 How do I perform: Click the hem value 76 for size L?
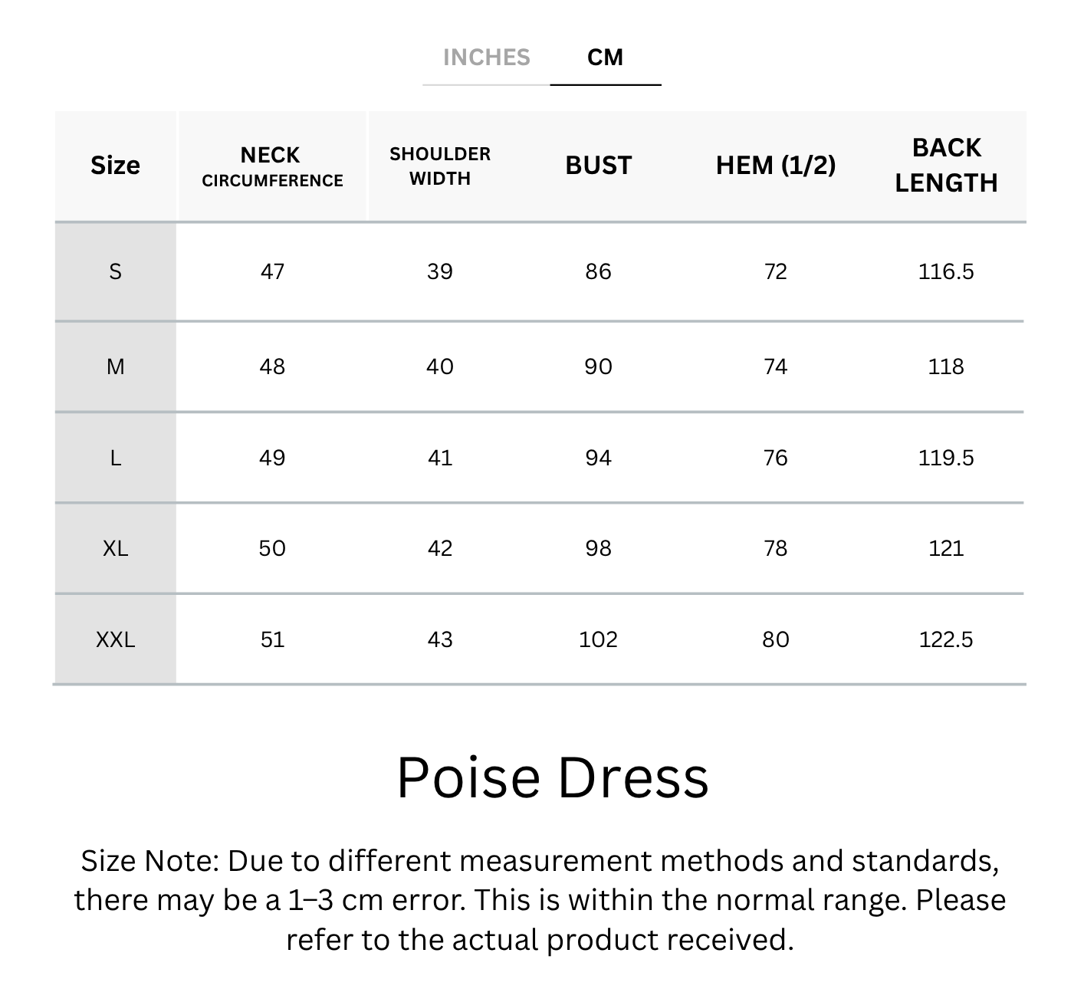click(x=775, y=458)
